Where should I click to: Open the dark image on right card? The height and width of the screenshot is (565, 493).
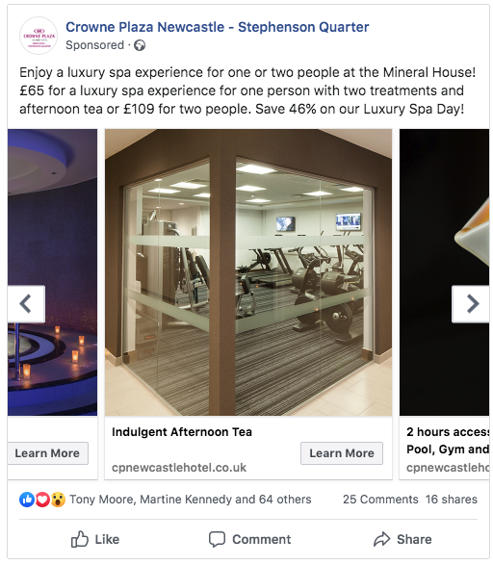tap(444, 272)
